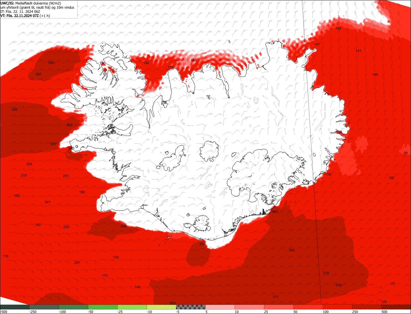Click the map value 166

click(x=82, y=192)
